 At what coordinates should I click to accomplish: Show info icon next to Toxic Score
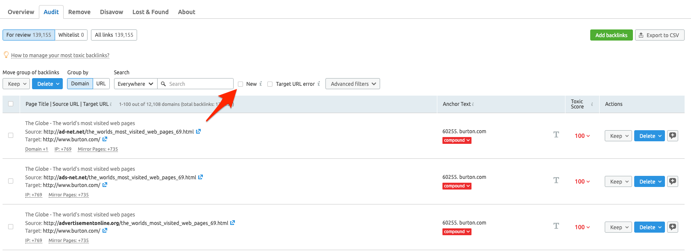click(x=592, y=104)
